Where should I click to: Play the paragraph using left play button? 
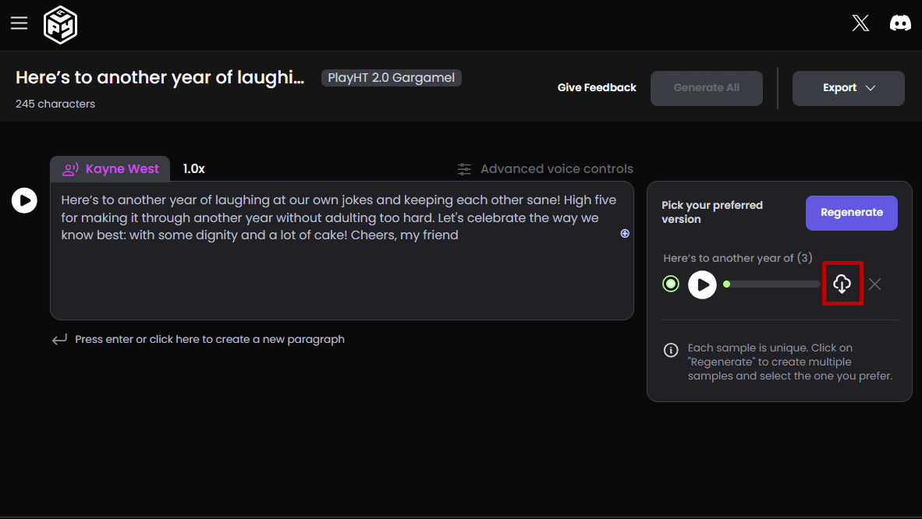(x=24, y=200)
